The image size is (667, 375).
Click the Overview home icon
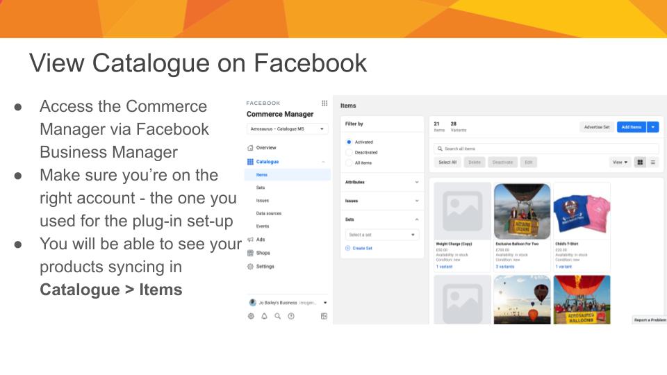click(250, 147)
